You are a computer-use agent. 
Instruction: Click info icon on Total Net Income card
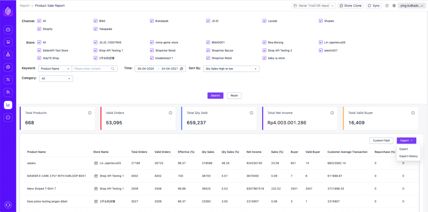[x=332, y=113]
